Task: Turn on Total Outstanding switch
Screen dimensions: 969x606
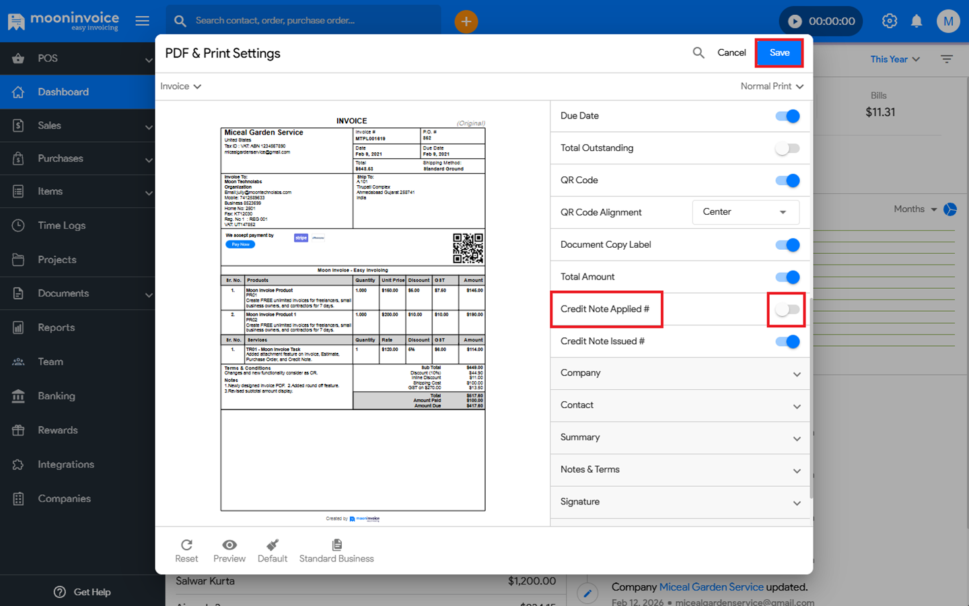Action: pyautogui.click(x=787, y=149)
